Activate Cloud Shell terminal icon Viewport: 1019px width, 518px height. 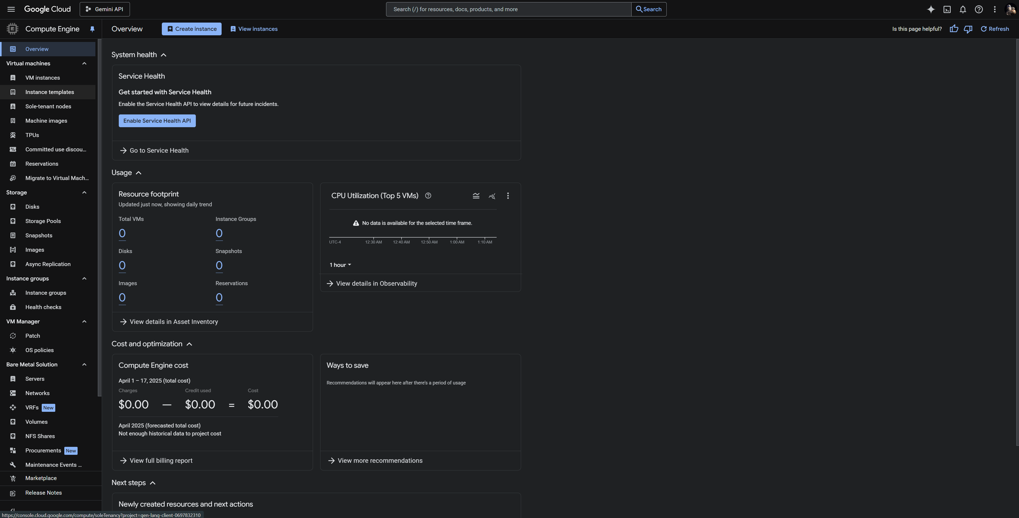[947, 9]
